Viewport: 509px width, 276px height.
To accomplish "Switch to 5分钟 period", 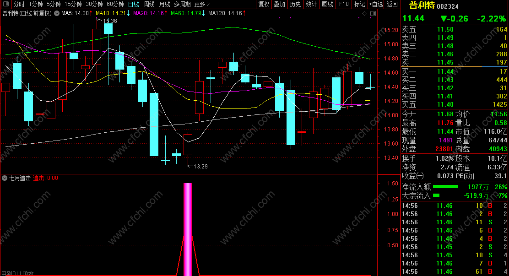I will [53, 4].
